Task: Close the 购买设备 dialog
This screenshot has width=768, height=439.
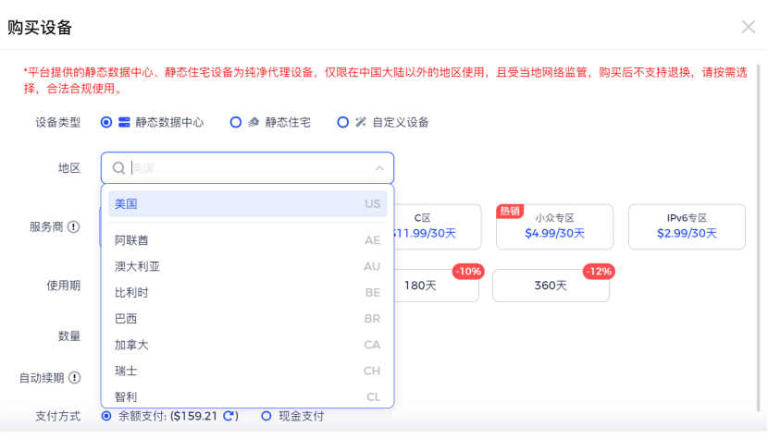Action: coord(748,27)
